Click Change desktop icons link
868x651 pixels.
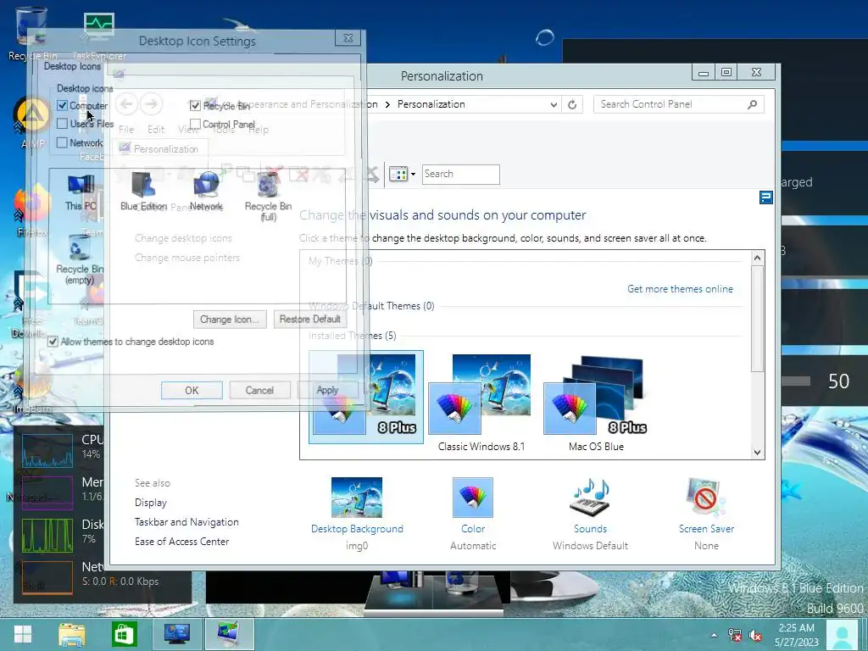[183, 238]
